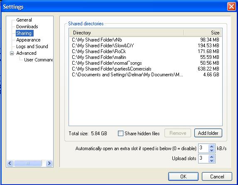
Task: Click the tree panel left scroll arrow
Action: point(10,163)
